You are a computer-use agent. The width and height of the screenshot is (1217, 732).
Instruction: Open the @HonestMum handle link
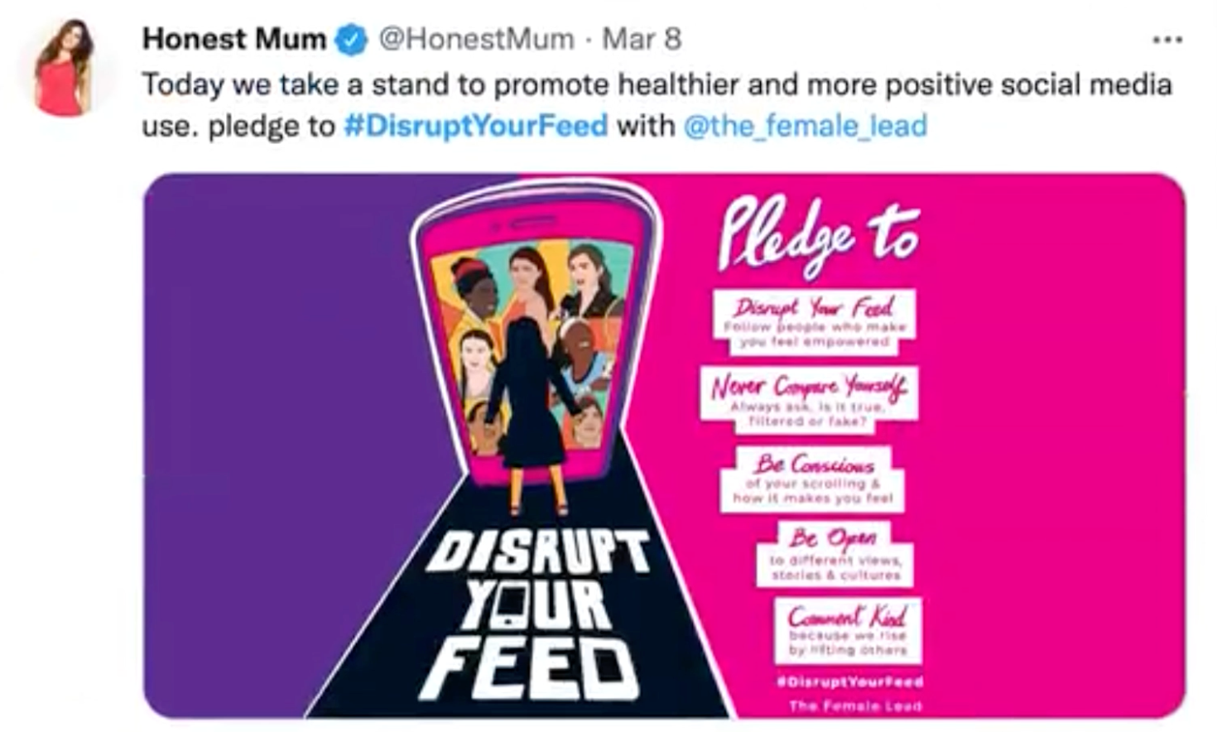click(476, 39)
